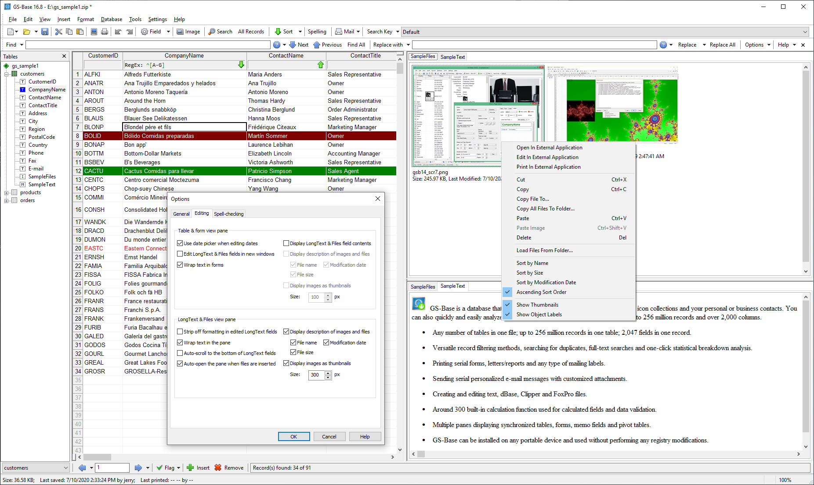Click the blue Next down-arrow icon

click(293, 45)
